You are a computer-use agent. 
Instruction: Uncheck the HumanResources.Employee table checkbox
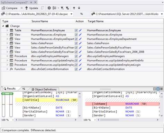pyautogui.click(x=76, y=30)
